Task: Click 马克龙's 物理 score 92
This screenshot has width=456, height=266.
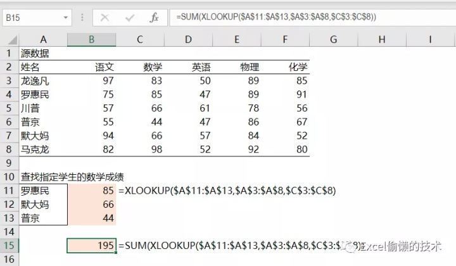Action: point(237,149)
